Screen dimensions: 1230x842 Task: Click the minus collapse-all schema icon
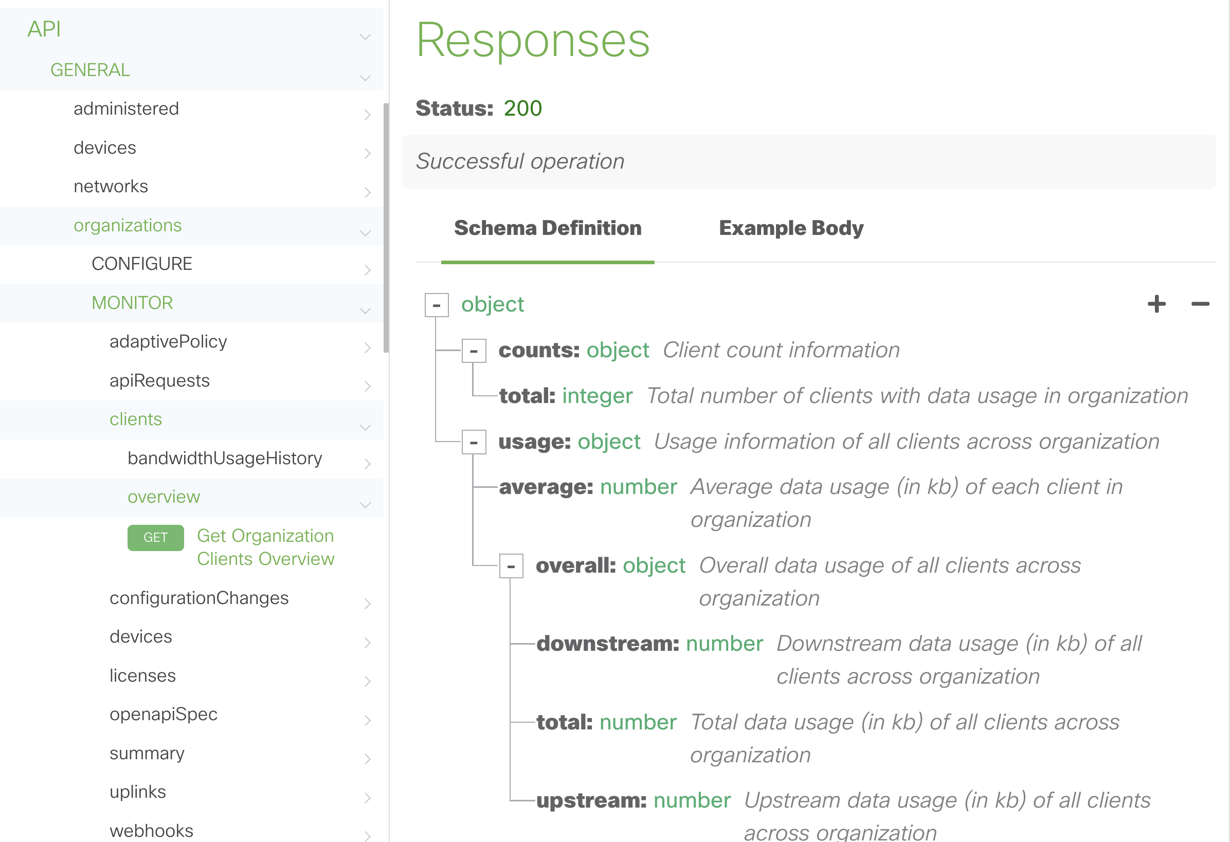1200,304
